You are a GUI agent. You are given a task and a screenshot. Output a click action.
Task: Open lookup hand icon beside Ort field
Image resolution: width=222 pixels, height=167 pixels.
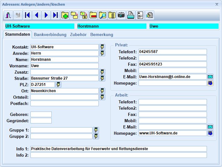coord(102,91)
